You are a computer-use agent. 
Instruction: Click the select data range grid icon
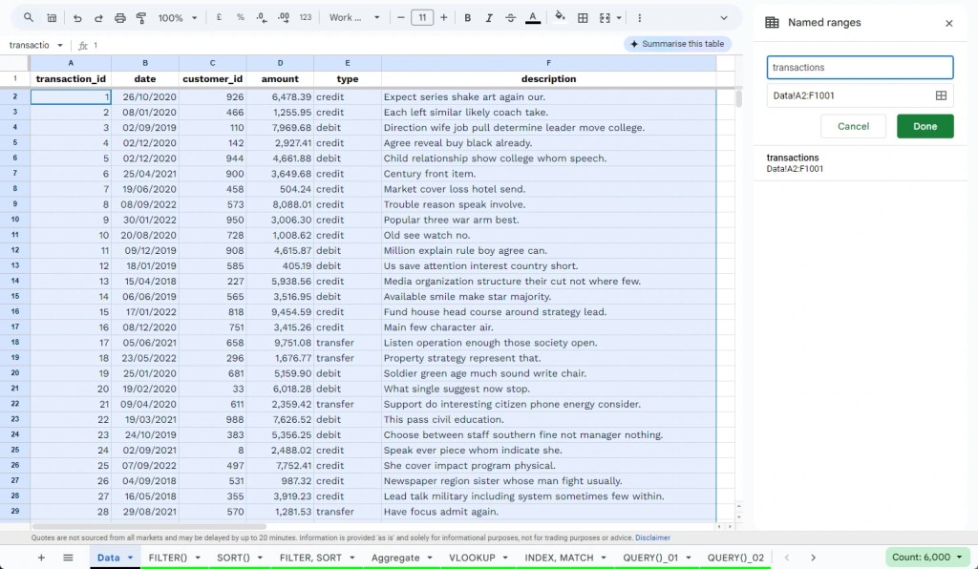[x=941, y=95]
